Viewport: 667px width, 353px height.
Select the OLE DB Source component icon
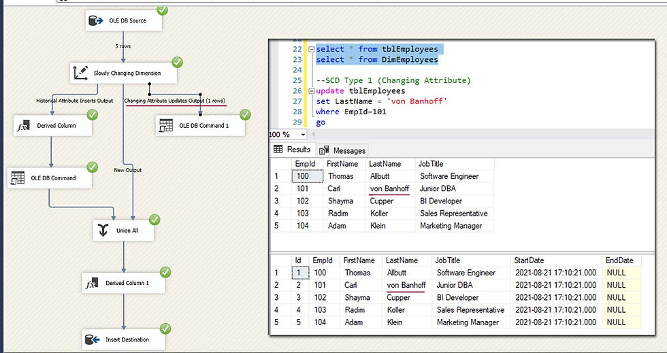pyautogui.click(x=96, y=21)
